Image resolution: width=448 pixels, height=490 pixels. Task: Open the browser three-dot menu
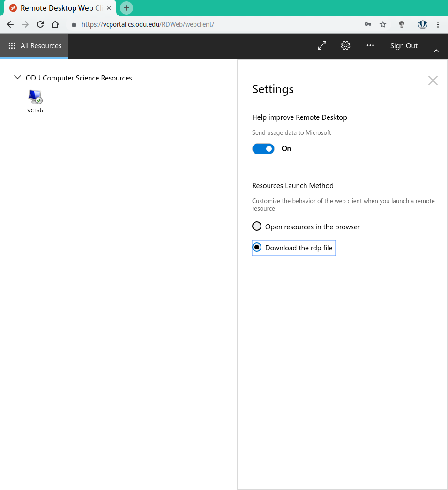[438, 24]
